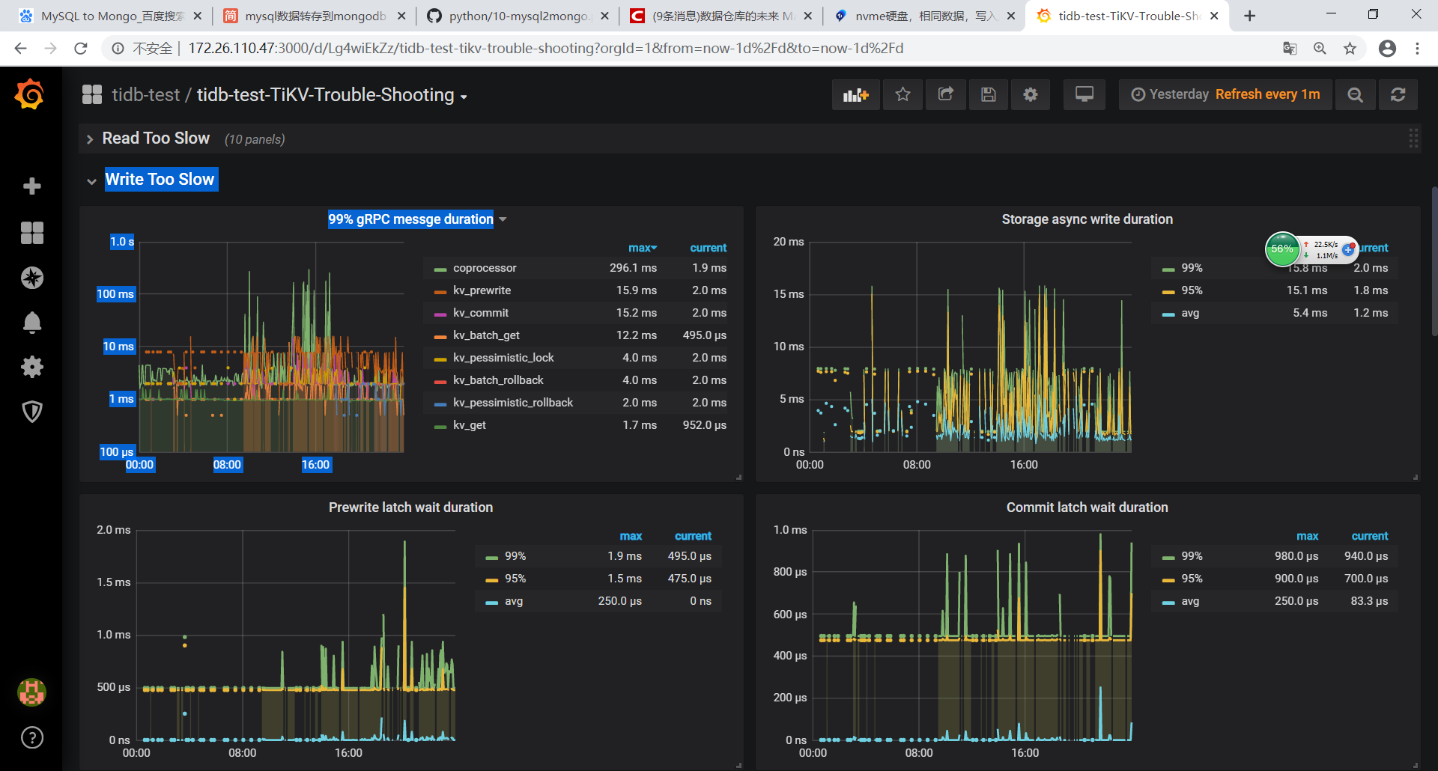This screenshot has width=1438, height=771.
Task: Click the Add panel icon in toolbar
Action: (855, 95)
